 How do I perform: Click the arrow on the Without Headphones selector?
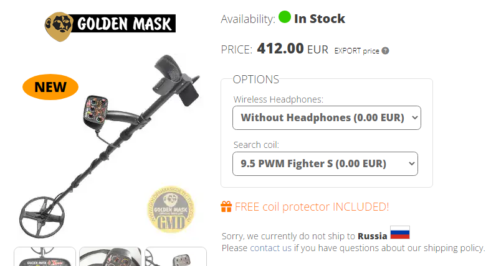(414, 117)
